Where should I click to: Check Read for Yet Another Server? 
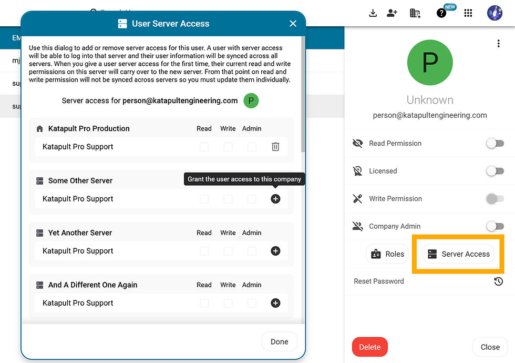pyautogui.click(x=204, y=251)
